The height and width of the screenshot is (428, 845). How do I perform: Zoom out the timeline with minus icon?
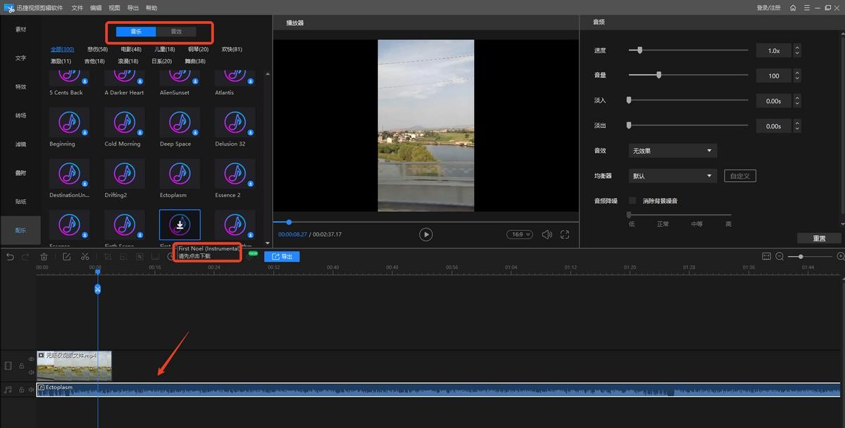780,257
